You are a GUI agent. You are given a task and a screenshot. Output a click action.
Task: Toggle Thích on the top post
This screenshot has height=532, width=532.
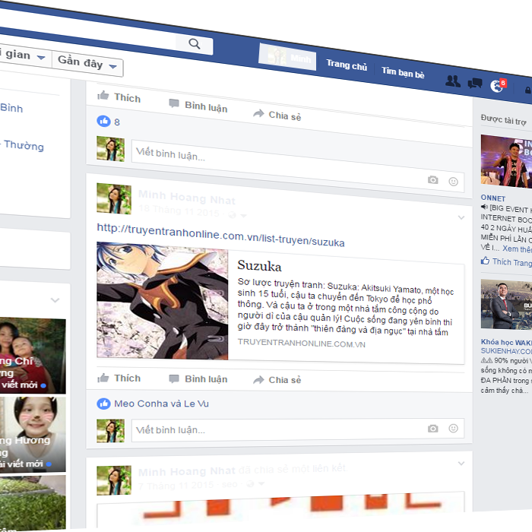click(119, 97)
